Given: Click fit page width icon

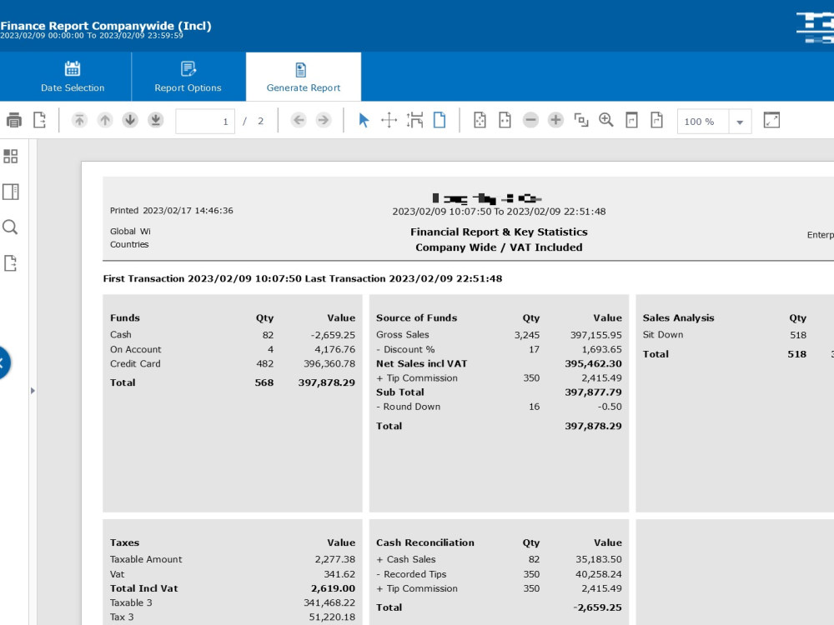Looking at the screenshot, I should click(x=505, y=121).
